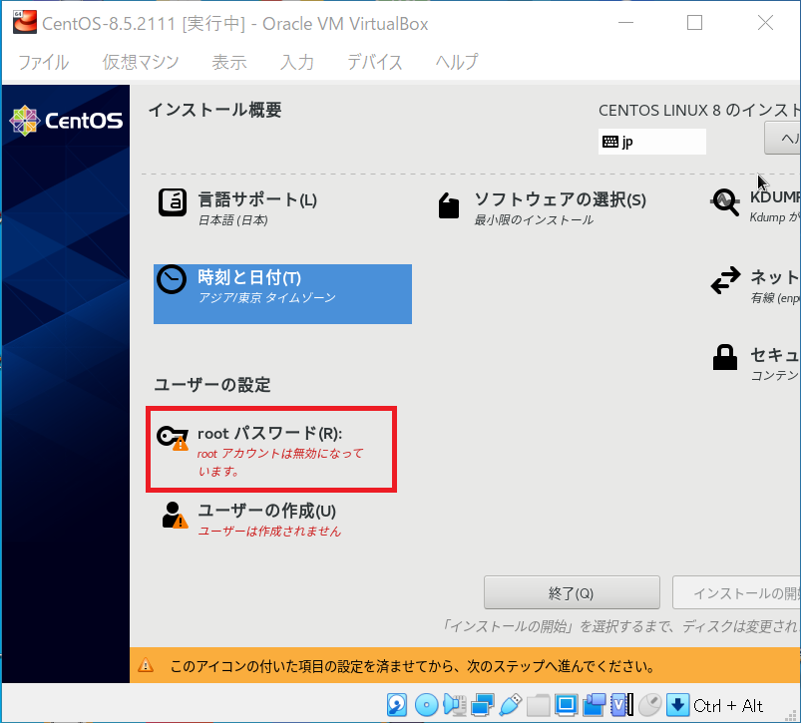Click the 最小限のインストール subtitle text

point(534,220)
